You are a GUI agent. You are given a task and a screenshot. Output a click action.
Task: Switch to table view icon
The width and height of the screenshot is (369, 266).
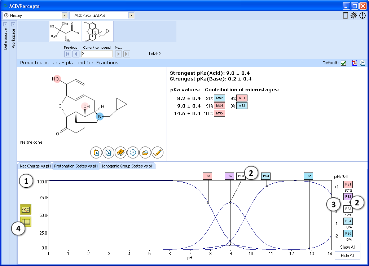coord(26,221)
